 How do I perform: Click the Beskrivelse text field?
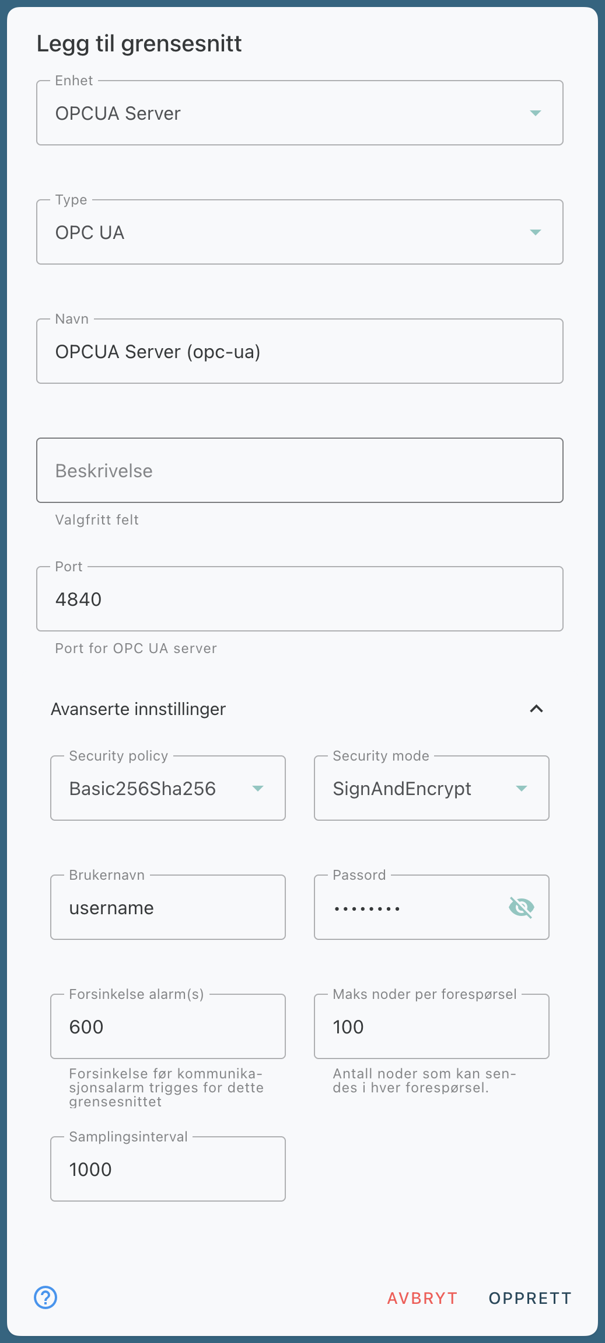pos(299,471)
